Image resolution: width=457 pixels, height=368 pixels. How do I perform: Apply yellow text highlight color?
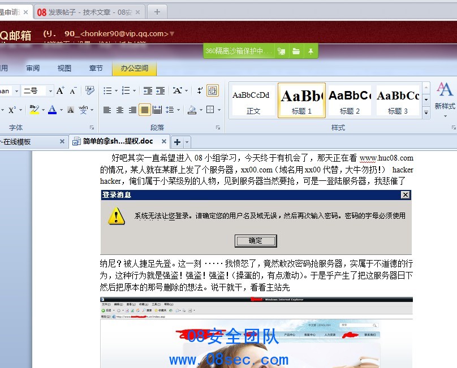click(35, 110)
